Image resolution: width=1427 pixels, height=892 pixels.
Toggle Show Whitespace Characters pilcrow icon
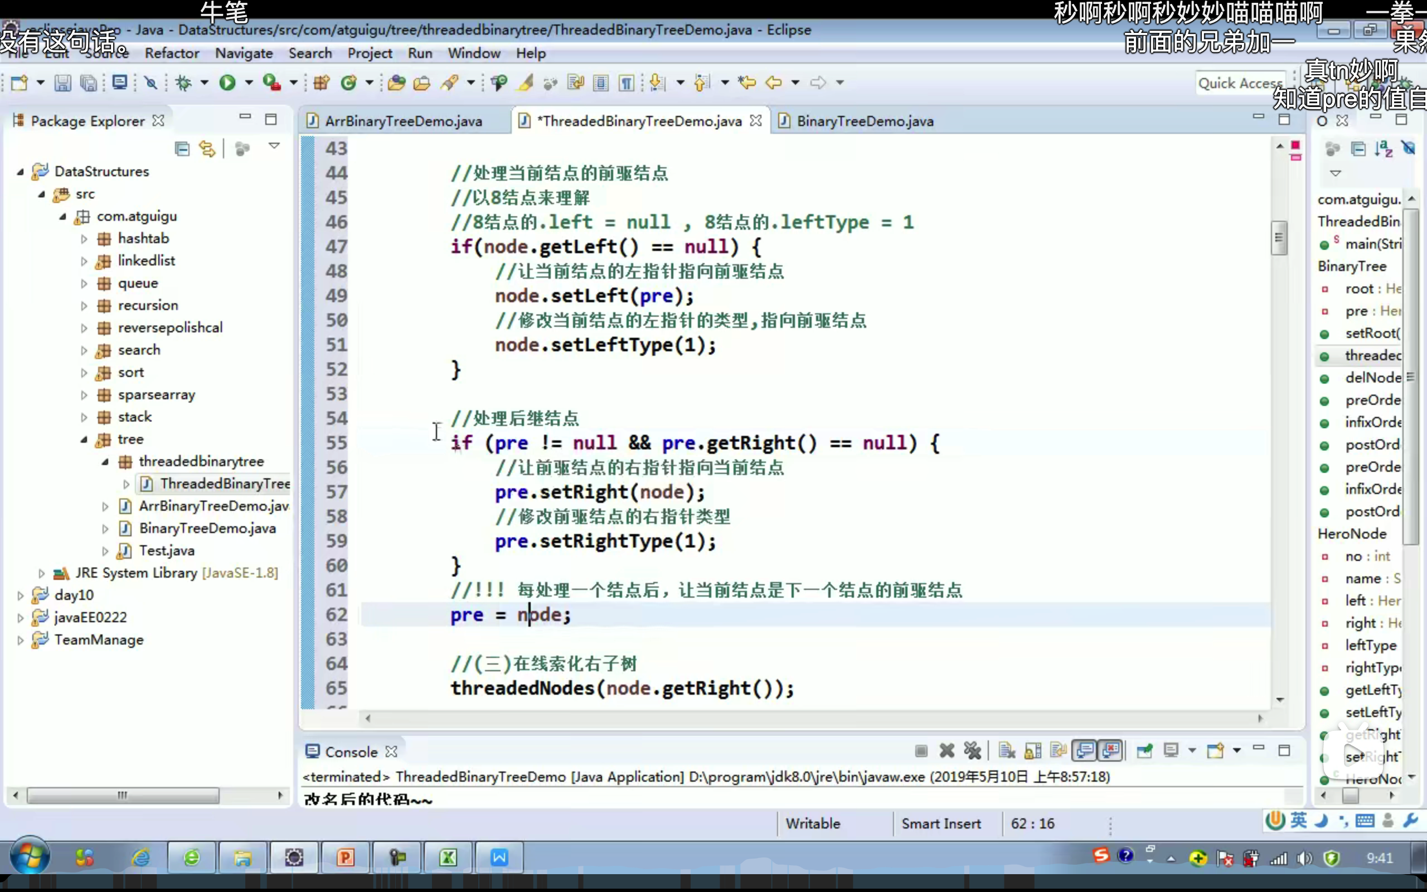tap(627, 83)
